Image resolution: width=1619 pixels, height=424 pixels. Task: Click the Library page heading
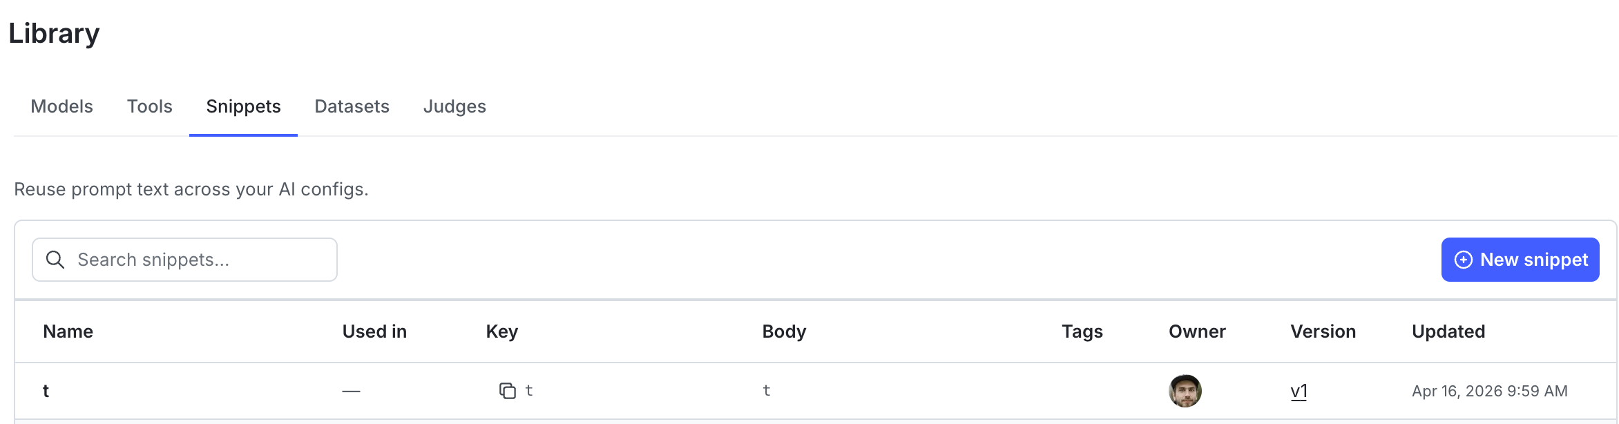tap(55, 32)
